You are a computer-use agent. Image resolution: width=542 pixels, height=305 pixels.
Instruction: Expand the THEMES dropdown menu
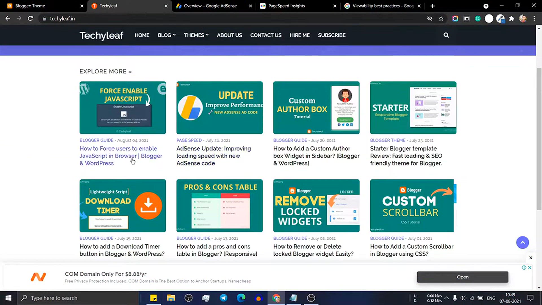[x=196, y=35]
